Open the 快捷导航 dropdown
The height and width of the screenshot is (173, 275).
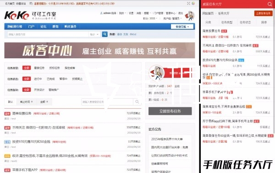tap(182, 27)
